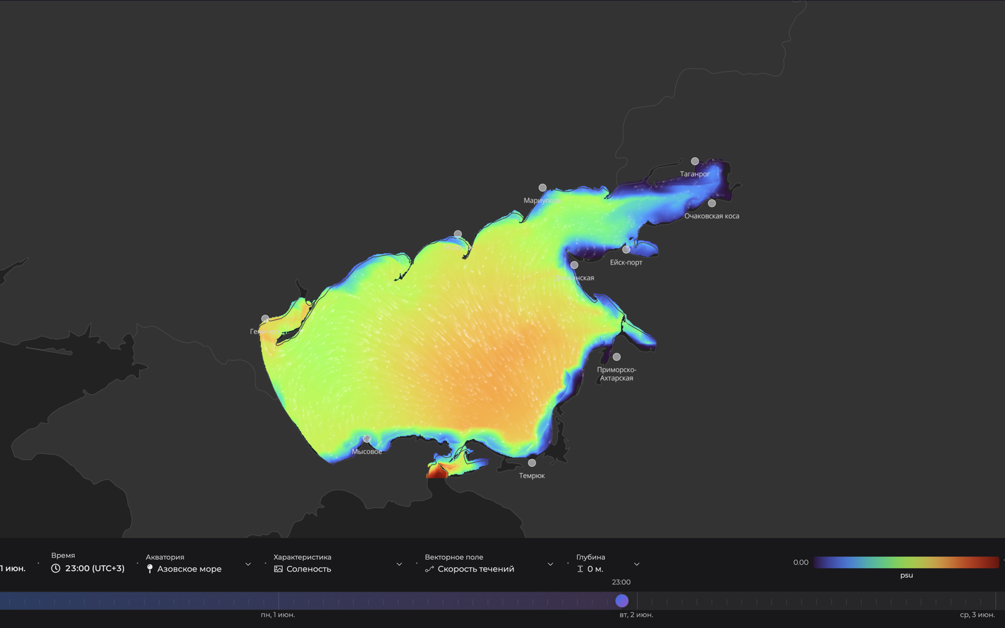Click the Мысовое map label
The height and width of the screenshot is (628, 1005).
pyautogui.click(x=367, y=452)
